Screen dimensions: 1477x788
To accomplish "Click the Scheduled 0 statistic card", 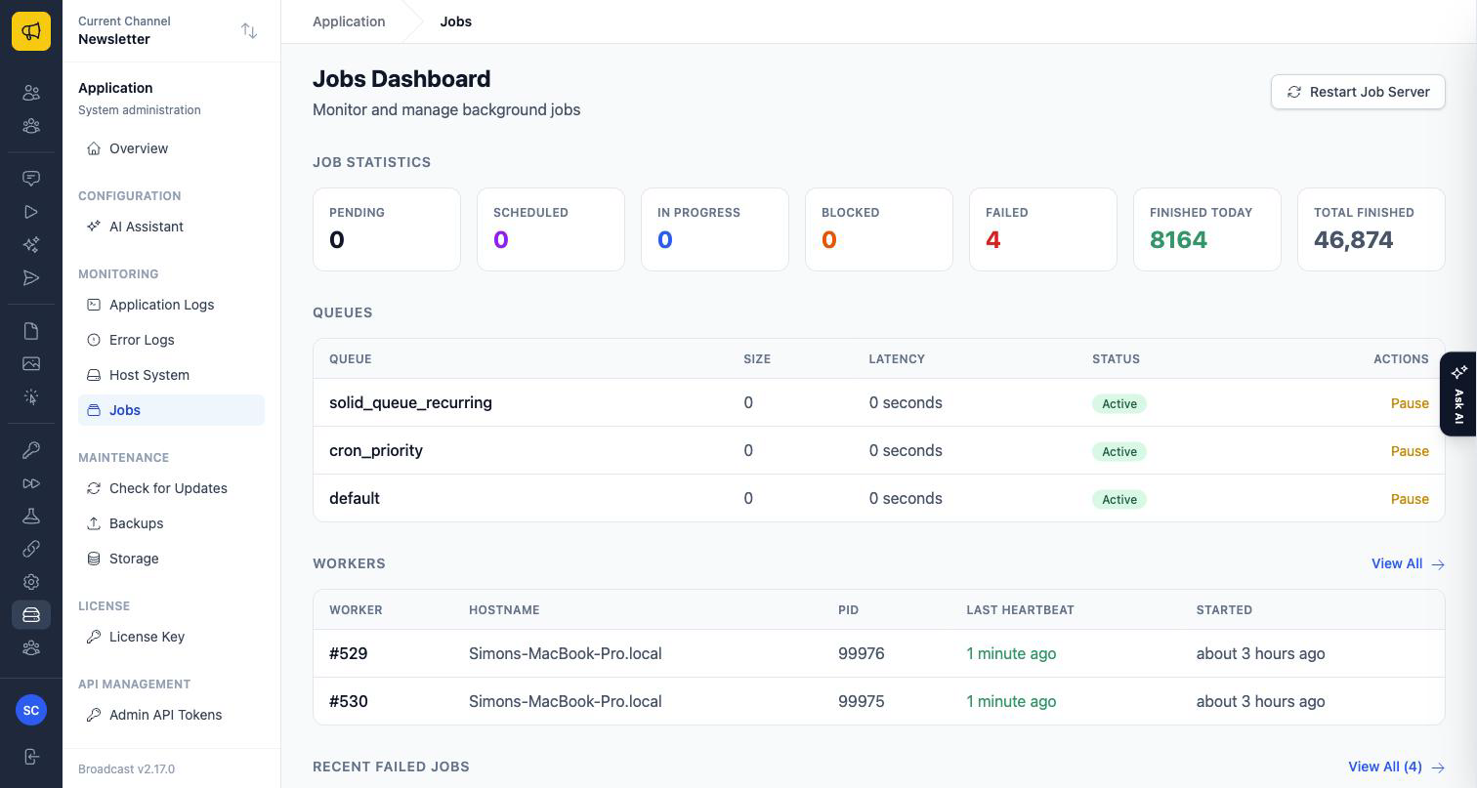I will 551,229.
